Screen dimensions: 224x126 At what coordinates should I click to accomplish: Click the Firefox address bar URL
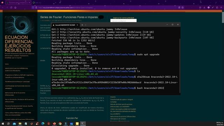pyautogui.click(x=65, y=8)
